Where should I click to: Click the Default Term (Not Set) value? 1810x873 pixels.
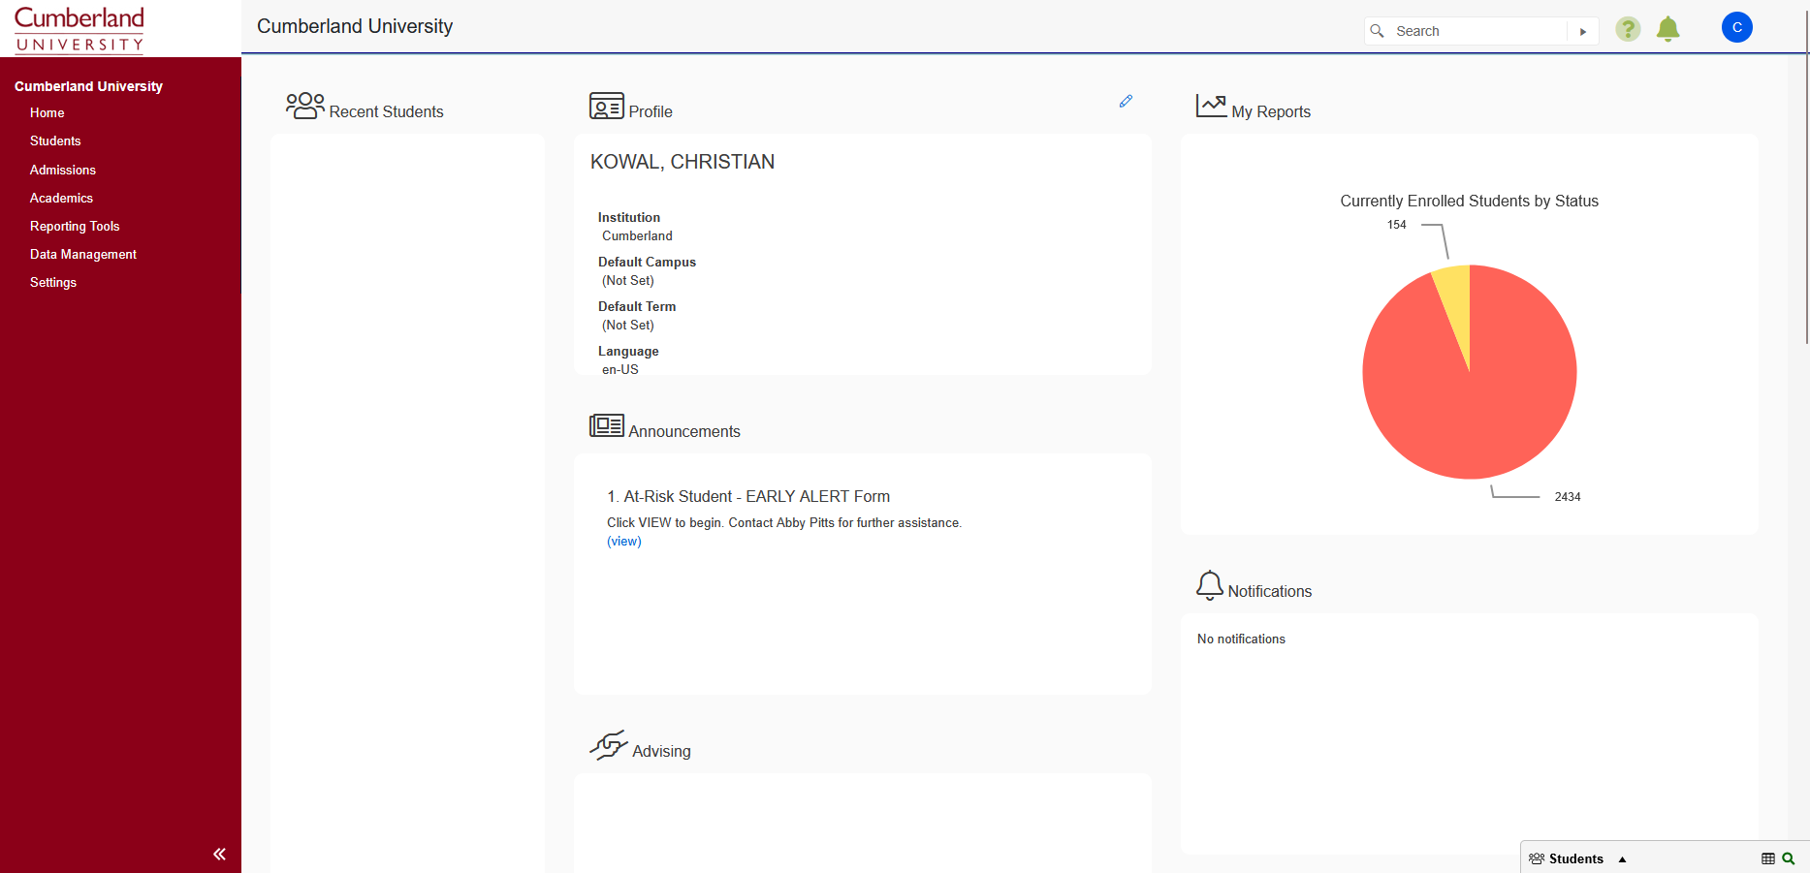(x=628, y=325)
